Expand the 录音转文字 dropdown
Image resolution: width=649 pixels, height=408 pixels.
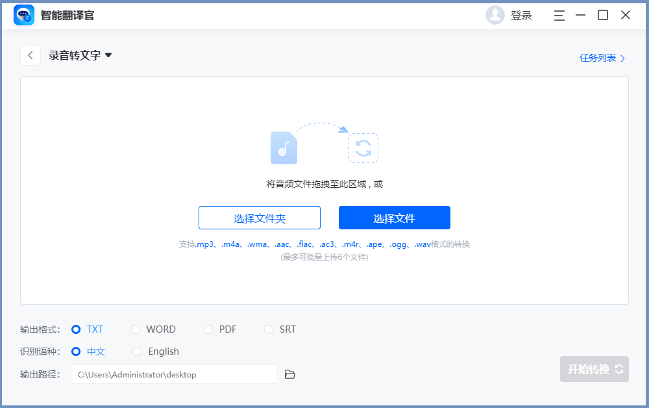[x=108, y=55]
